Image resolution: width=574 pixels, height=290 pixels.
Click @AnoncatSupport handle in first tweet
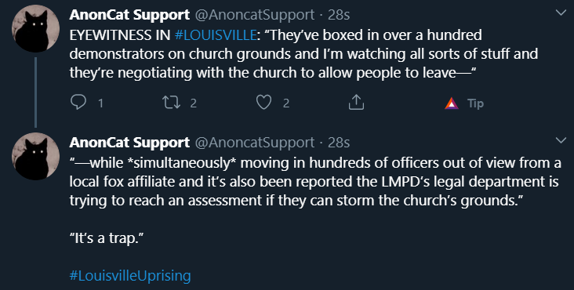pos(254,15)
